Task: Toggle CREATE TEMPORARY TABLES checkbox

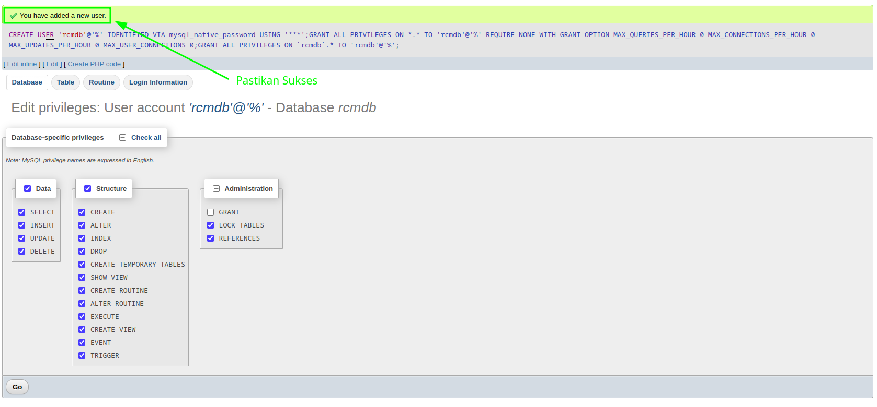Action: click(82, 265)
